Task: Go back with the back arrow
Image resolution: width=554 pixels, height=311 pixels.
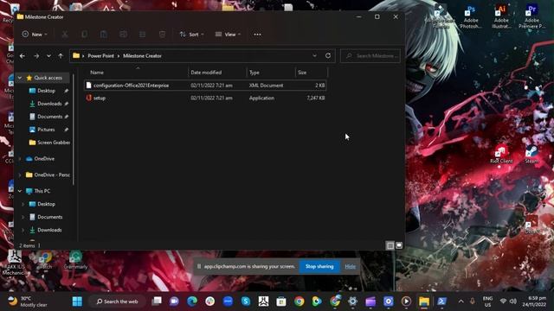Action: 23,55
